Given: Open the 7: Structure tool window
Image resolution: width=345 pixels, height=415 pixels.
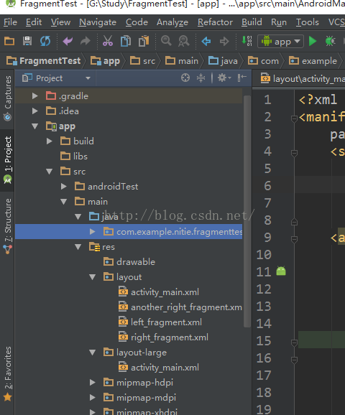Looking at the screenshot, I should 7,226.
